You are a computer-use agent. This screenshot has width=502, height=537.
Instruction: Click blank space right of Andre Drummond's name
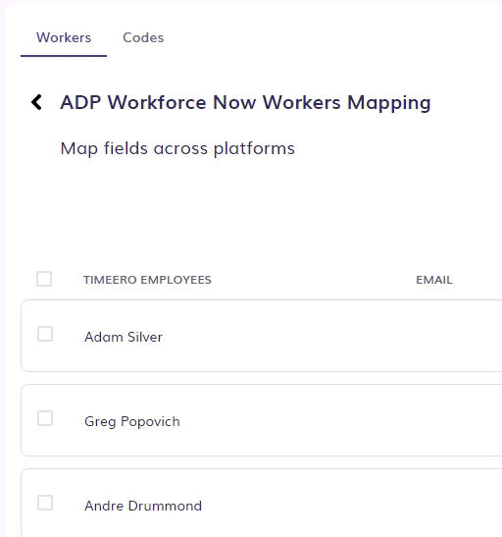click(x=308, y=504)
